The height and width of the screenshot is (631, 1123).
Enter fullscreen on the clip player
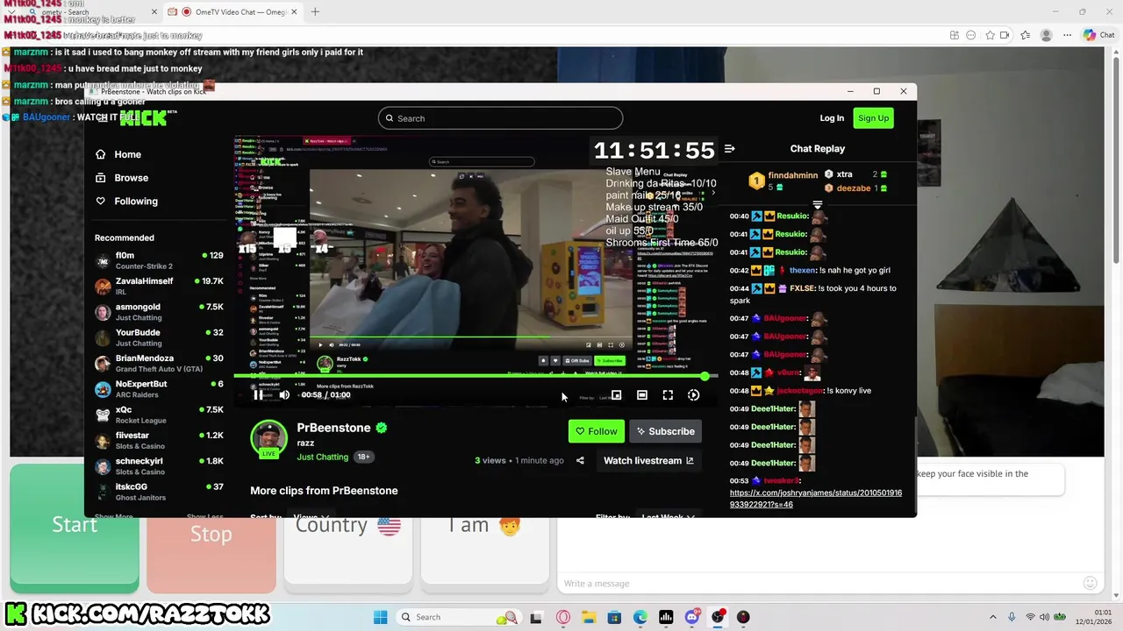[x=668, y=395]
